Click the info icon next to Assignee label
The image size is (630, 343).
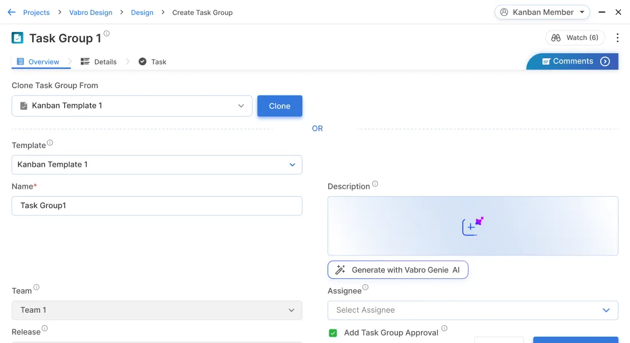pyautogui.click(x=365, y=288)
